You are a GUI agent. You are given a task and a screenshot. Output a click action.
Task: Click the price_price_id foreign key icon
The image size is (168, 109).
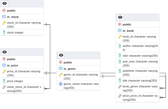[120, 96]
